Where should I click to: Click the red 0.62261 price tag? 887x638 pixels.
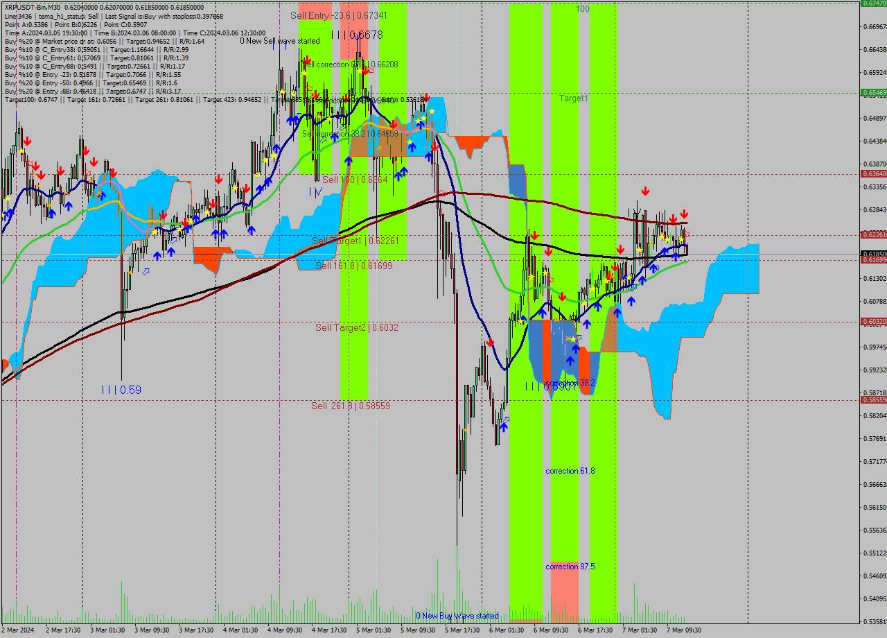coord(873,235)
